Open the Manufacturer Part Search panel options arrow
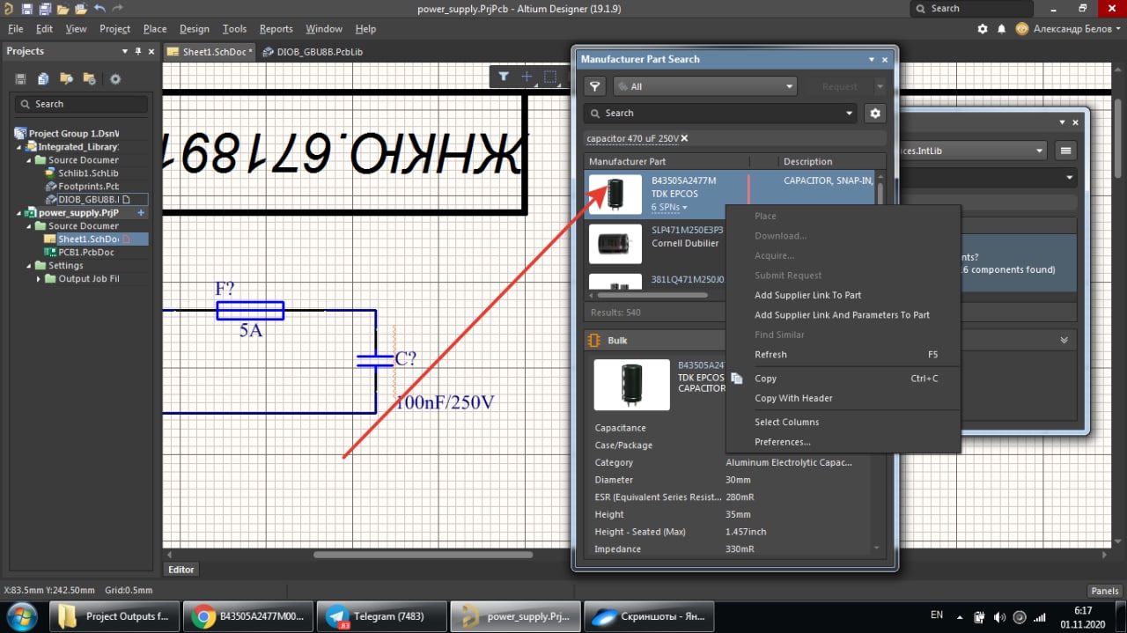The height and width of the screenshot is (633, 1127). [873, 59]
